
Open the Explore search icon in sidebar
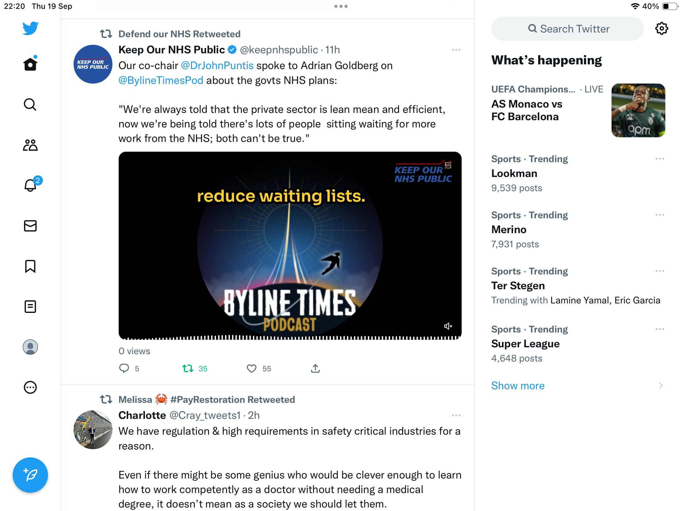coord(30,104)
